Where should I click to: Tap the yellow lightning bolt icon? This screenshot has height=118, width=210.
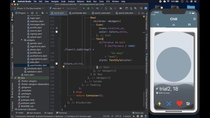point(159,104)
